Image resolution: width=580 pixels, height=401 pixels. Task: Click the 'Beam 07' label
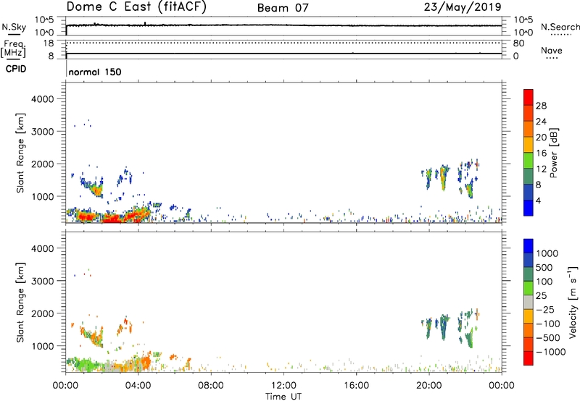(x=283, y=8)
